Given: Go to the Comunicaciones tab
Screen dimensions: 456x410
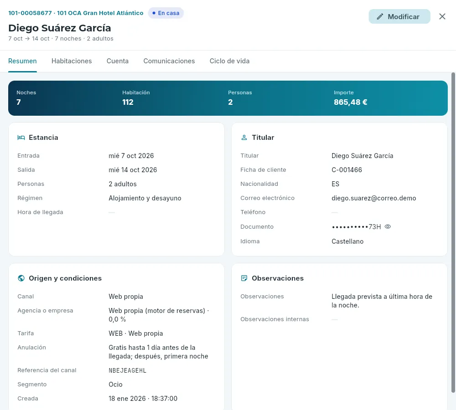Looking at the screenshot, I should 169,61.
